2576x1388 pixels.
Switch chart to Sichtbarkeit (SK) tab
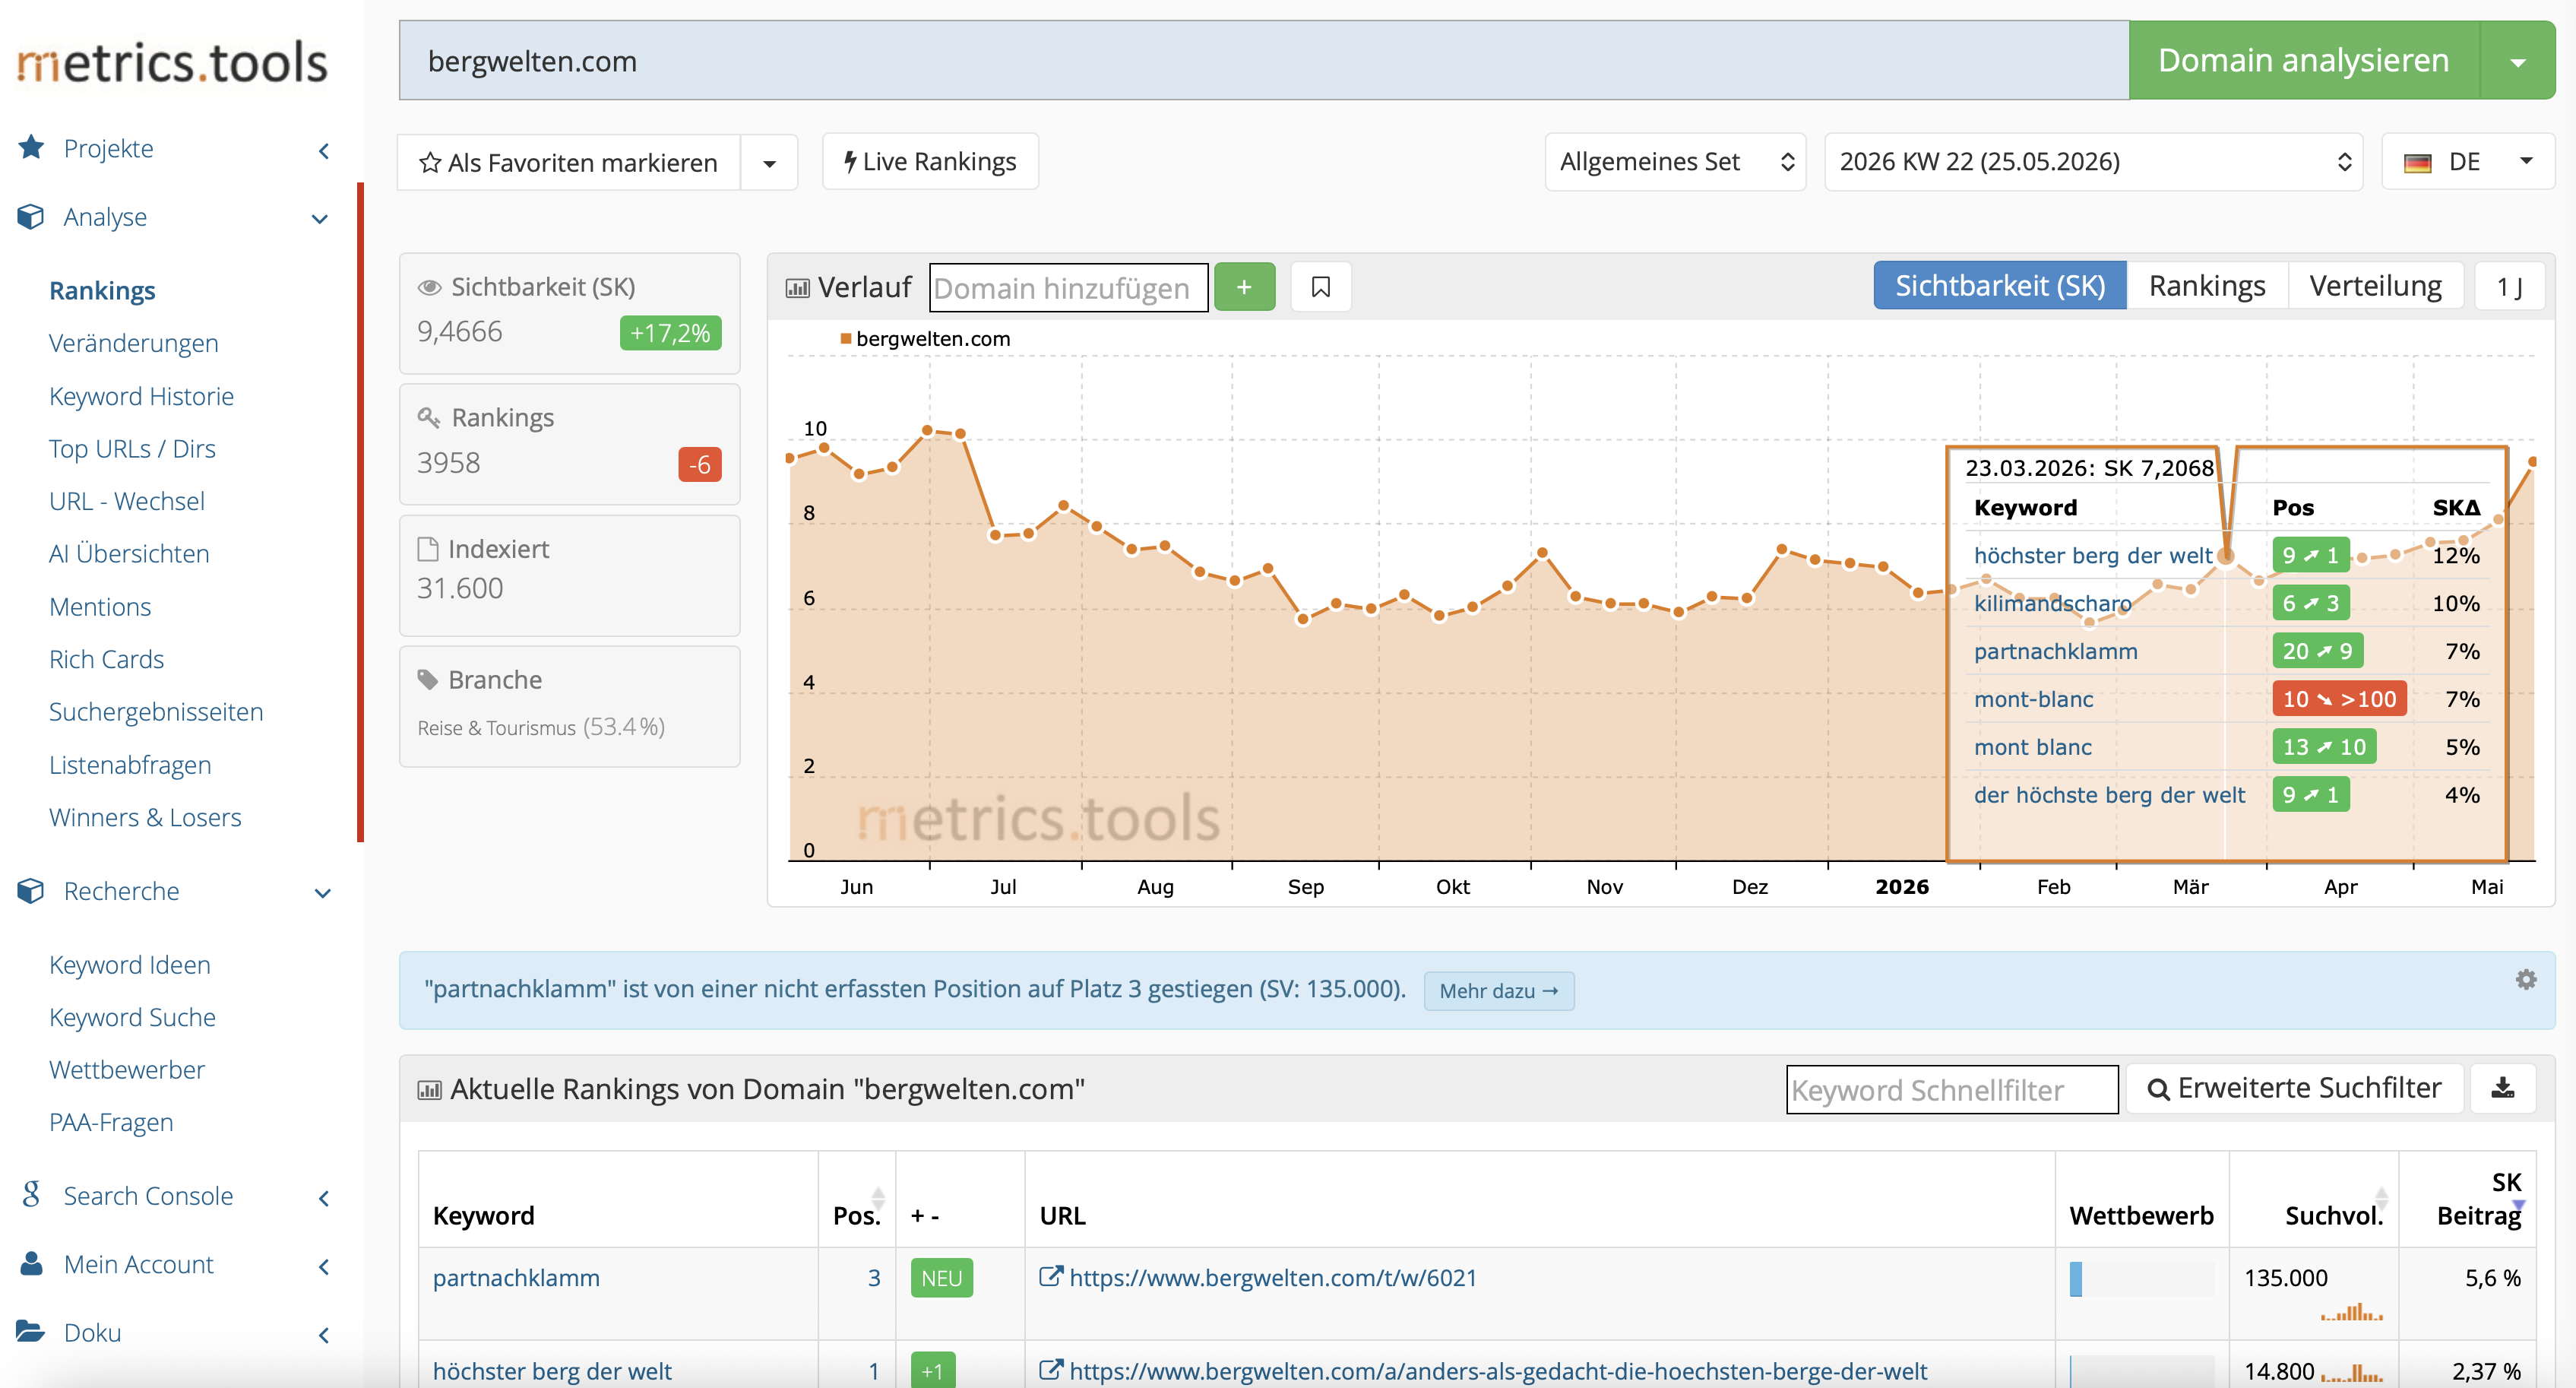pyautogui.click(x=2000, y=286)
